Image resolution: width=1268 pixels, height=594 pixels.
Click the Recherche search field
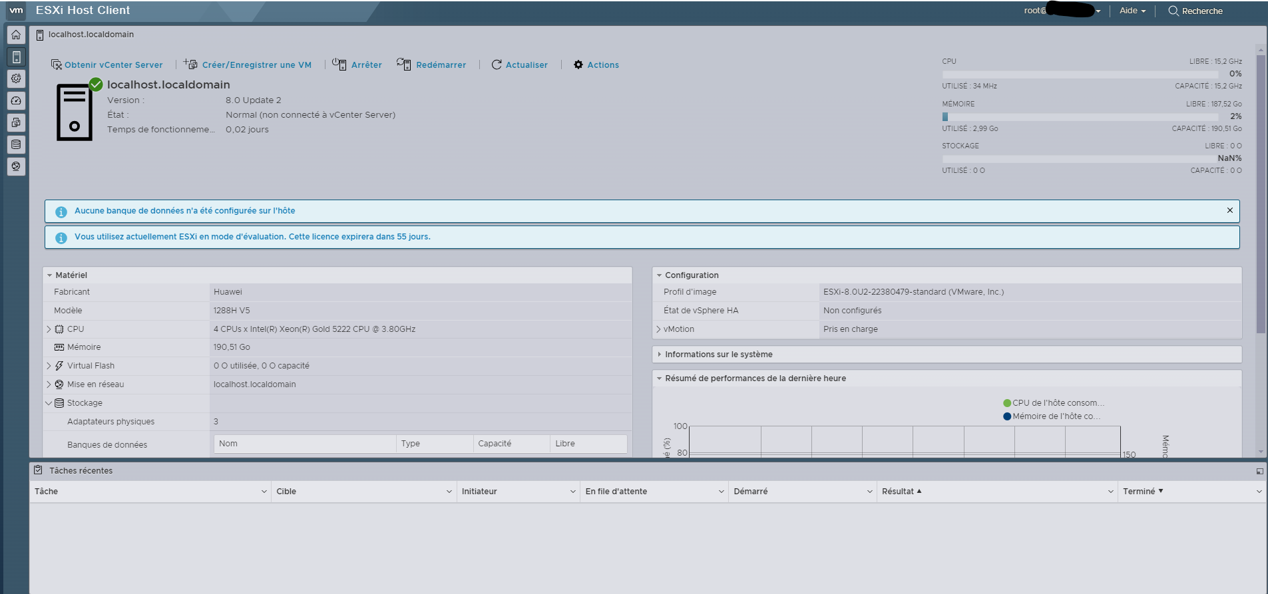point(1201,11)
